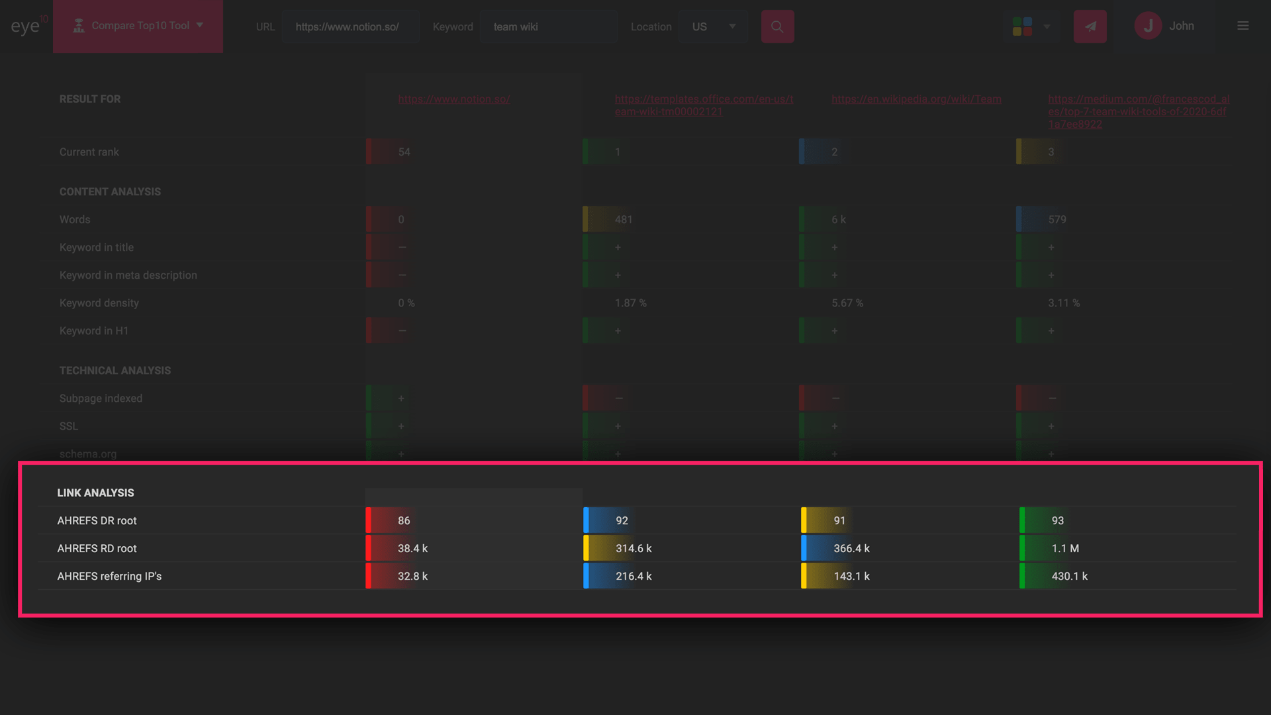
Task: Click the Keyword in meta description label
Action: tap(128, 275)
